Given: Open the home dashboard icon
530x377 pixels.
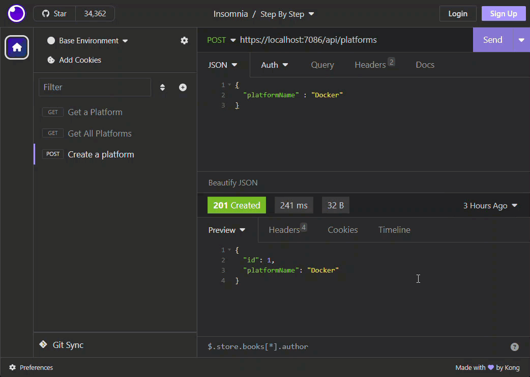Looking at the screenshot, I should tap(17, 47).
